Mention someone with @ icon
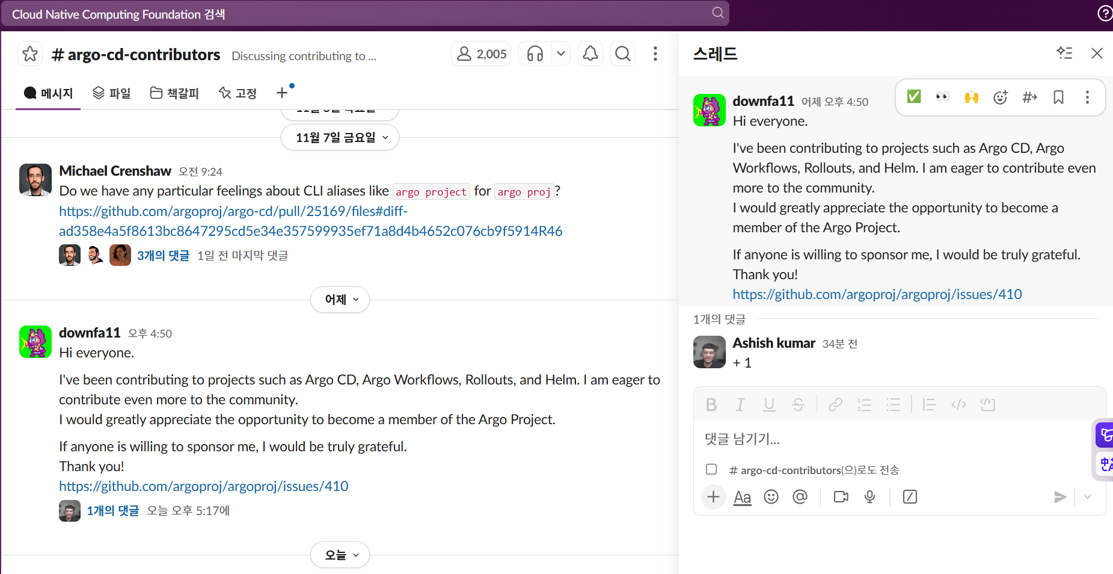This screenshot has height=574, width=1113. point(800,497)
